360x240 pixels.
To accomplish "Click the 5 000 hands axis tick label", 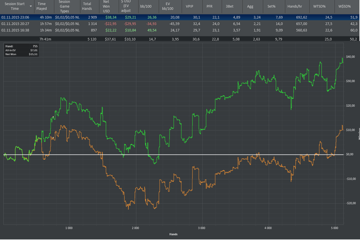I will (334, 228).
